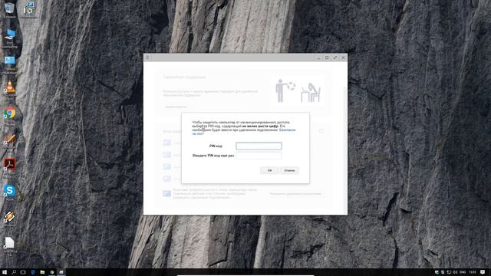Switch to the active remote desktop taskbar app

coord(61,272)
